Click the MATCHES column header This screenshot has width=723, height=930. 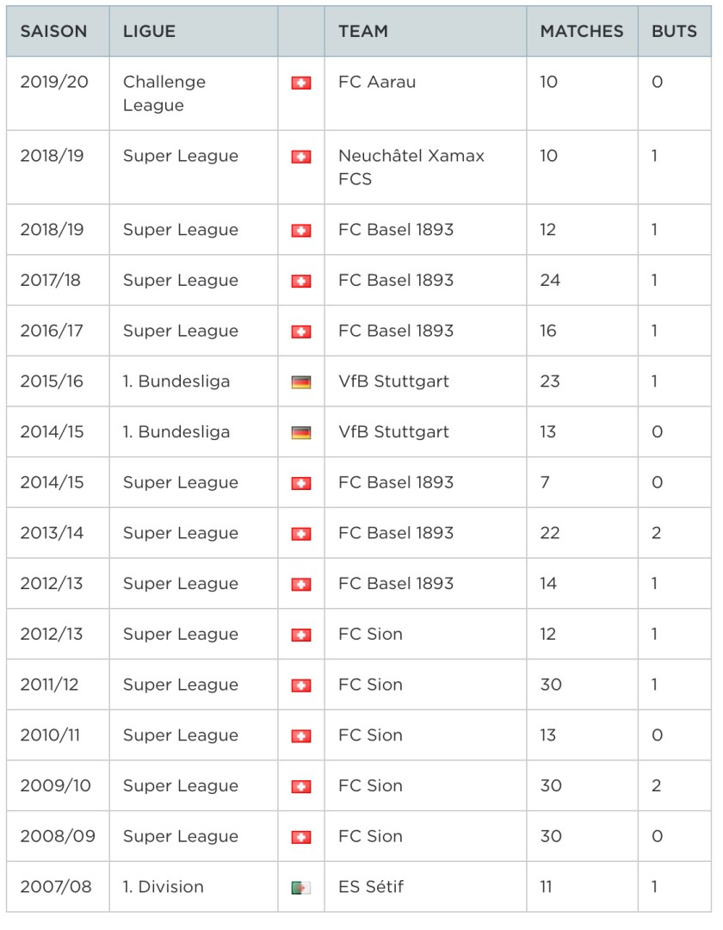(x=582, y=32)
